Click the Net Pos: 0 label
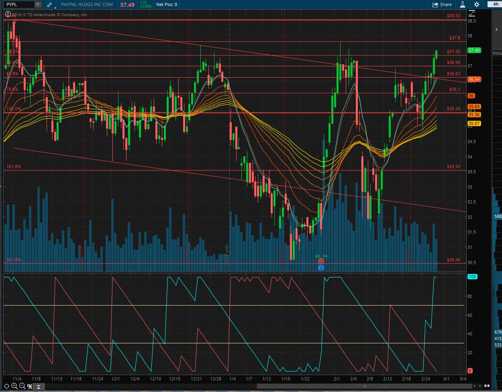This screenshot has height=392, width=502. [167, 4]
